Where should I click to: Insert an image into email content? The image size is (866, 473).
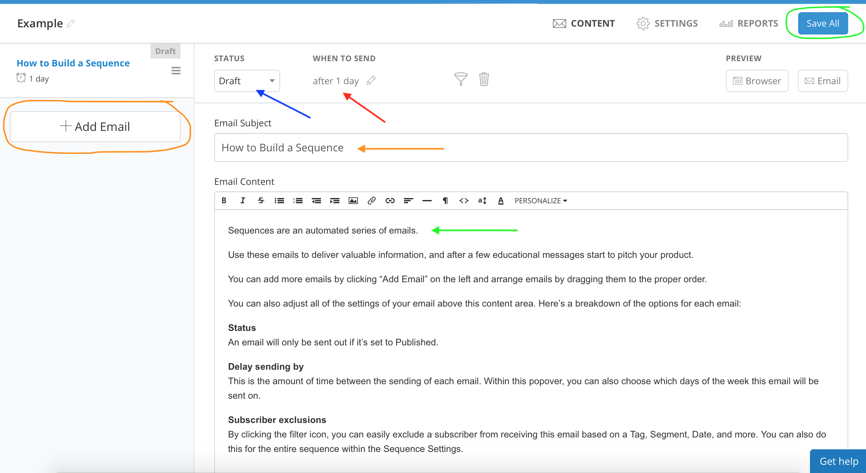pyautogui.click(x=353, y=201)
